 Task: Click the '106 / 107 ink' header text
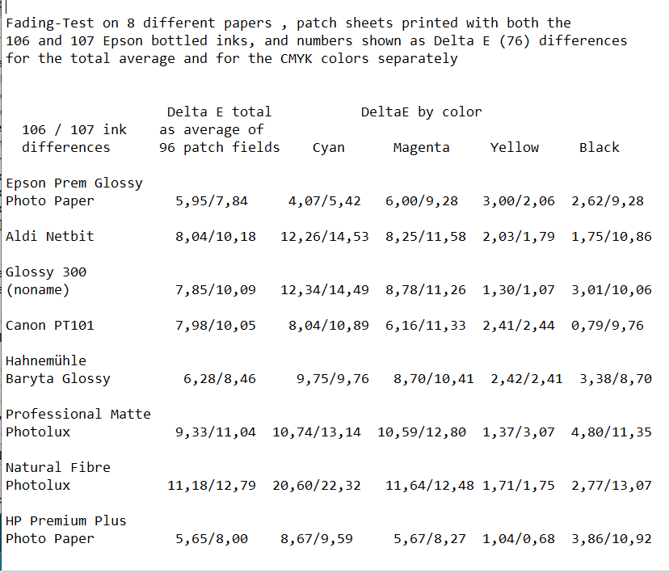[x=74, y=129]
